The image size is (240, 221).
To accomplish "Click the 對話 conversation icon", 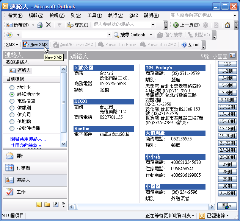I will (x=191, y=35).
